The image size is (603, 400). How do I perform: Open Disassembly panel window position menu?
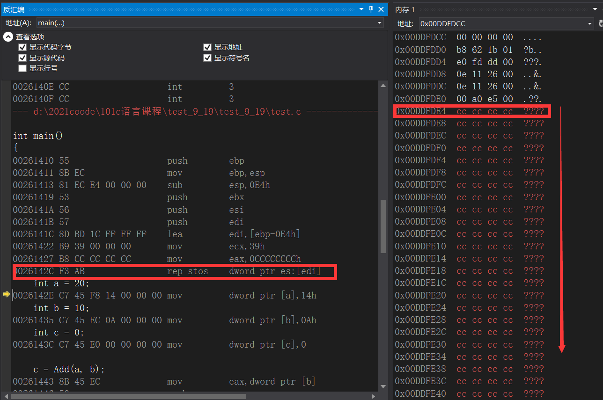click(361, 9)
